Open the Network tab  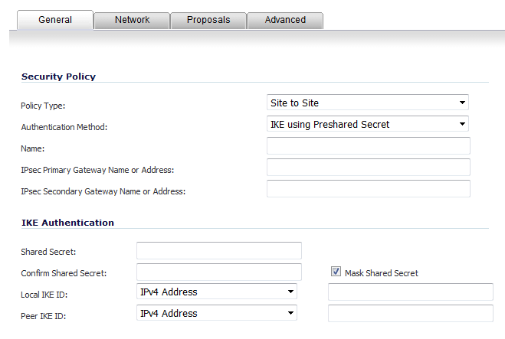[x=132, y=21]
